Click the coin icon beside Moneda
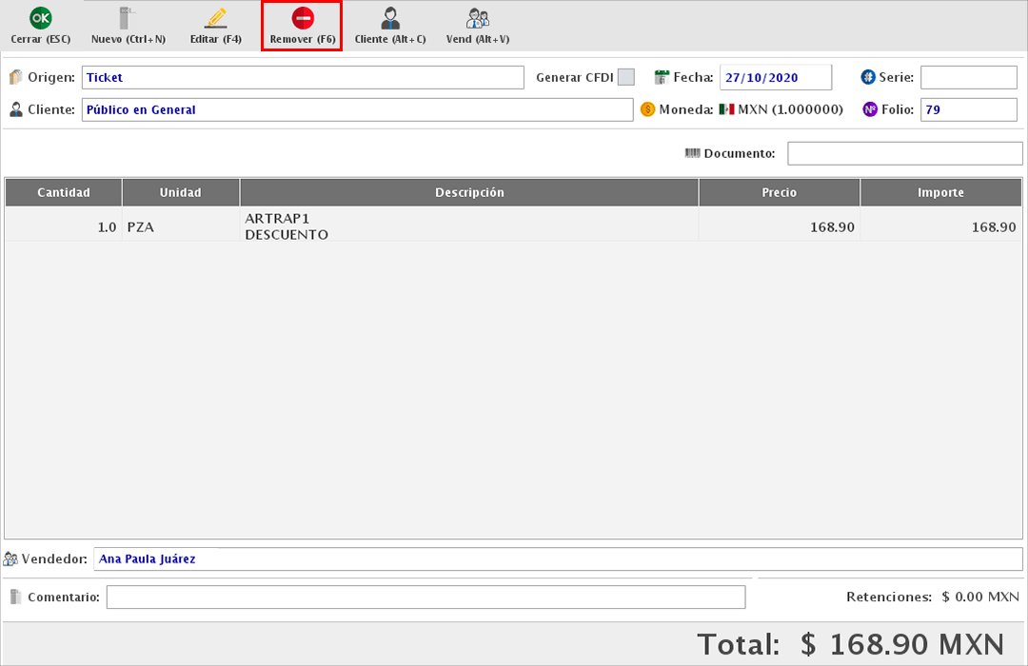Screen dimensions: 1028x666 tap(648, 109)
